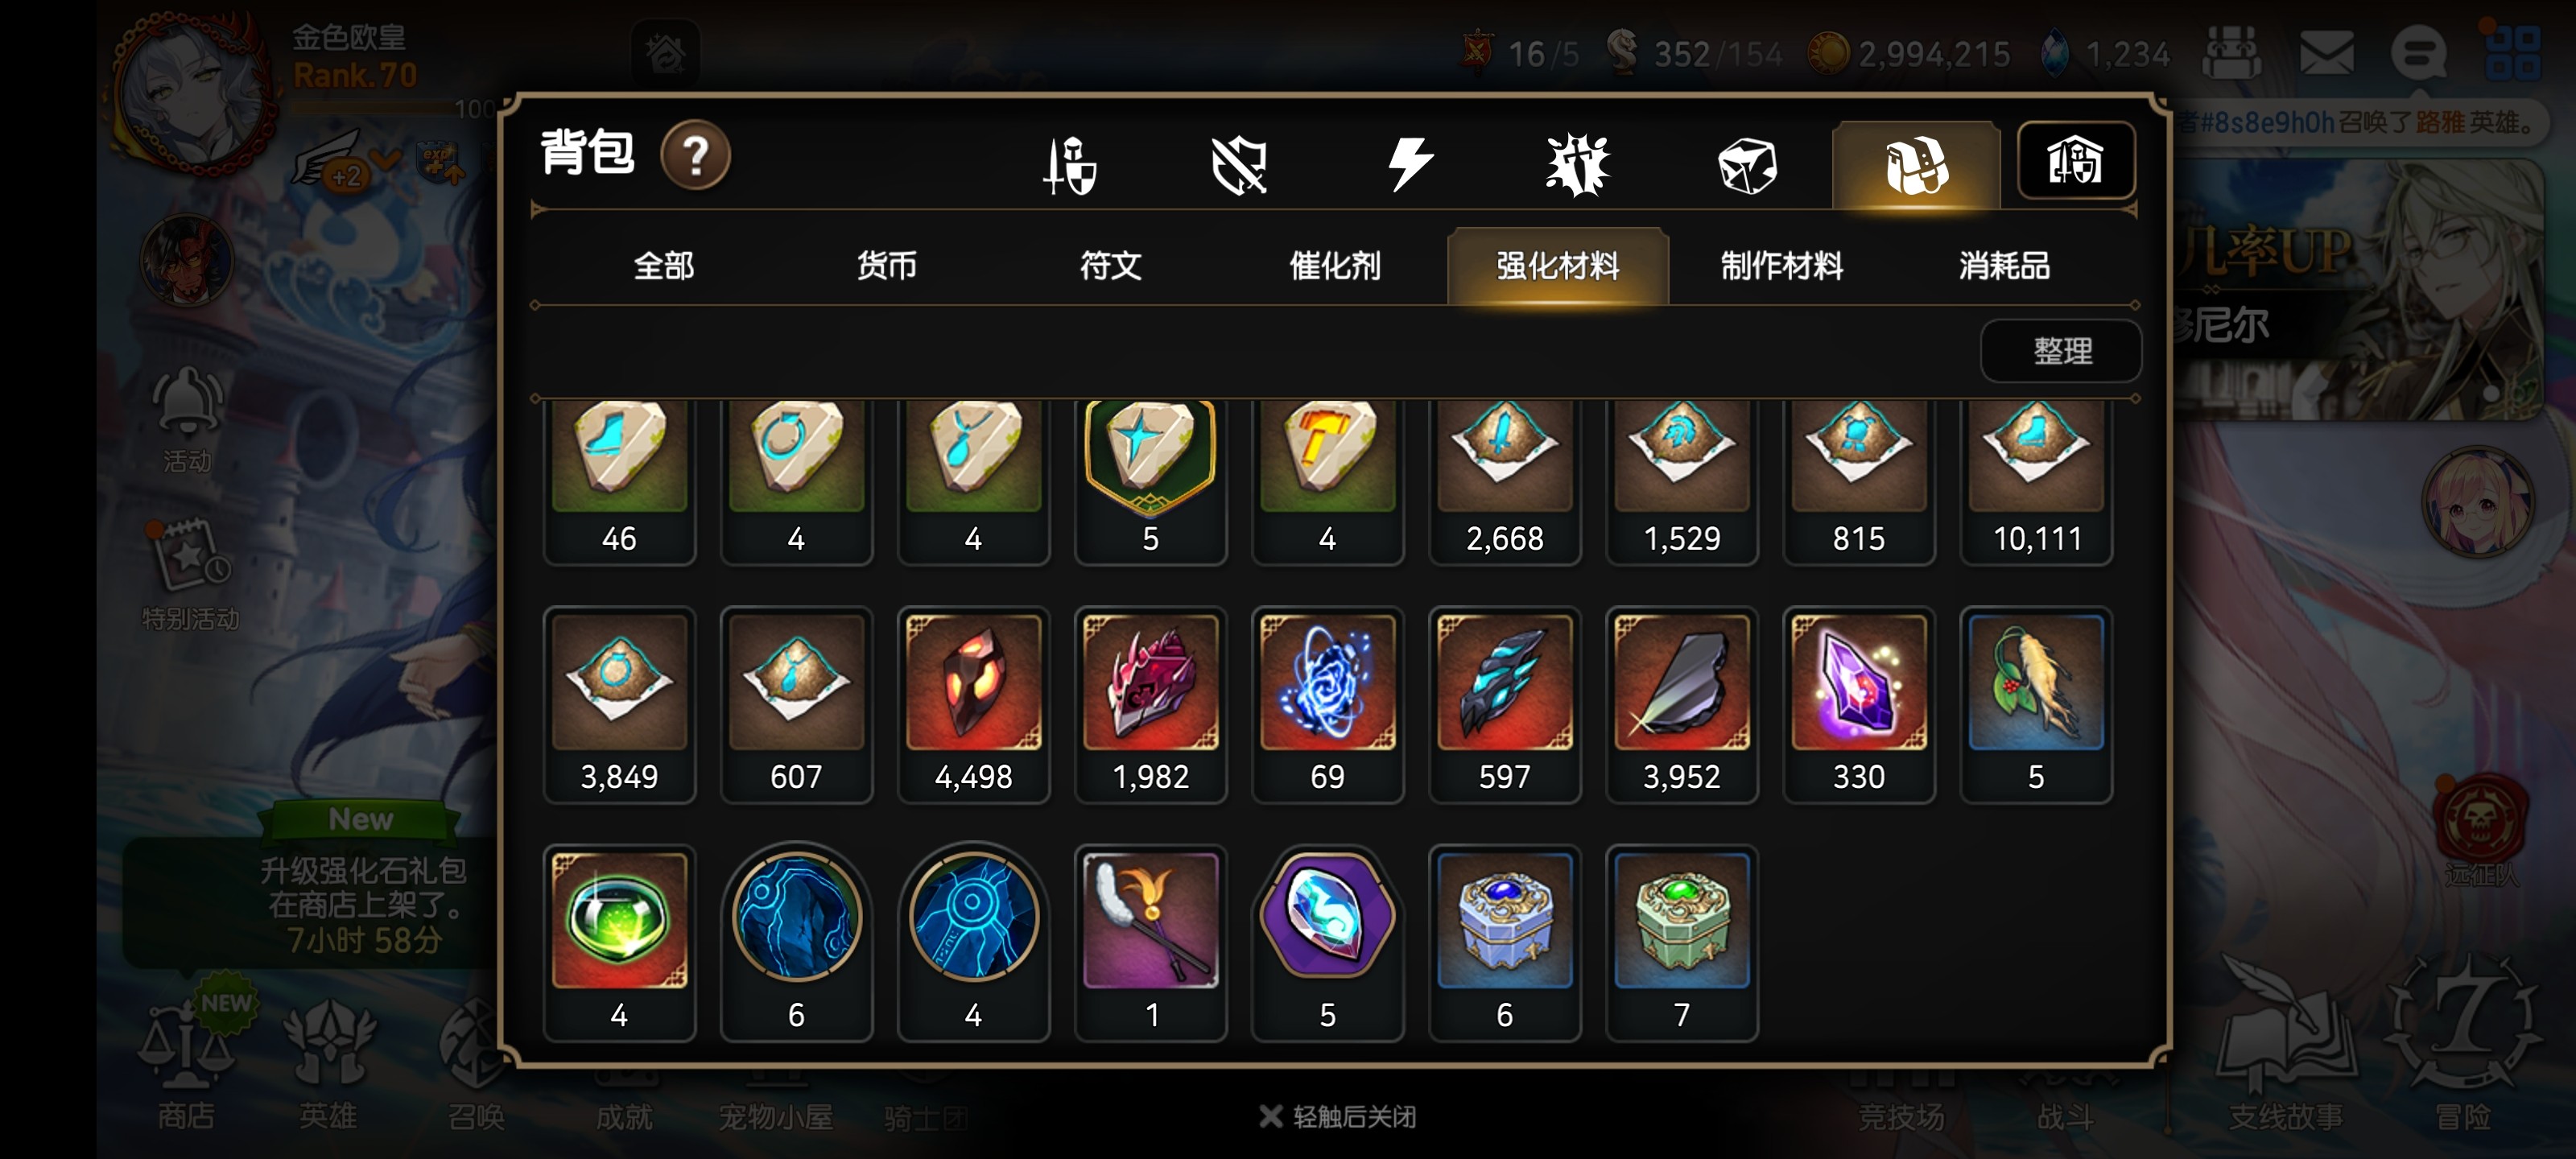Screen dimensions: 2576x1159
Task: Switch to the 符文 tab
Action: [1110, 266]
